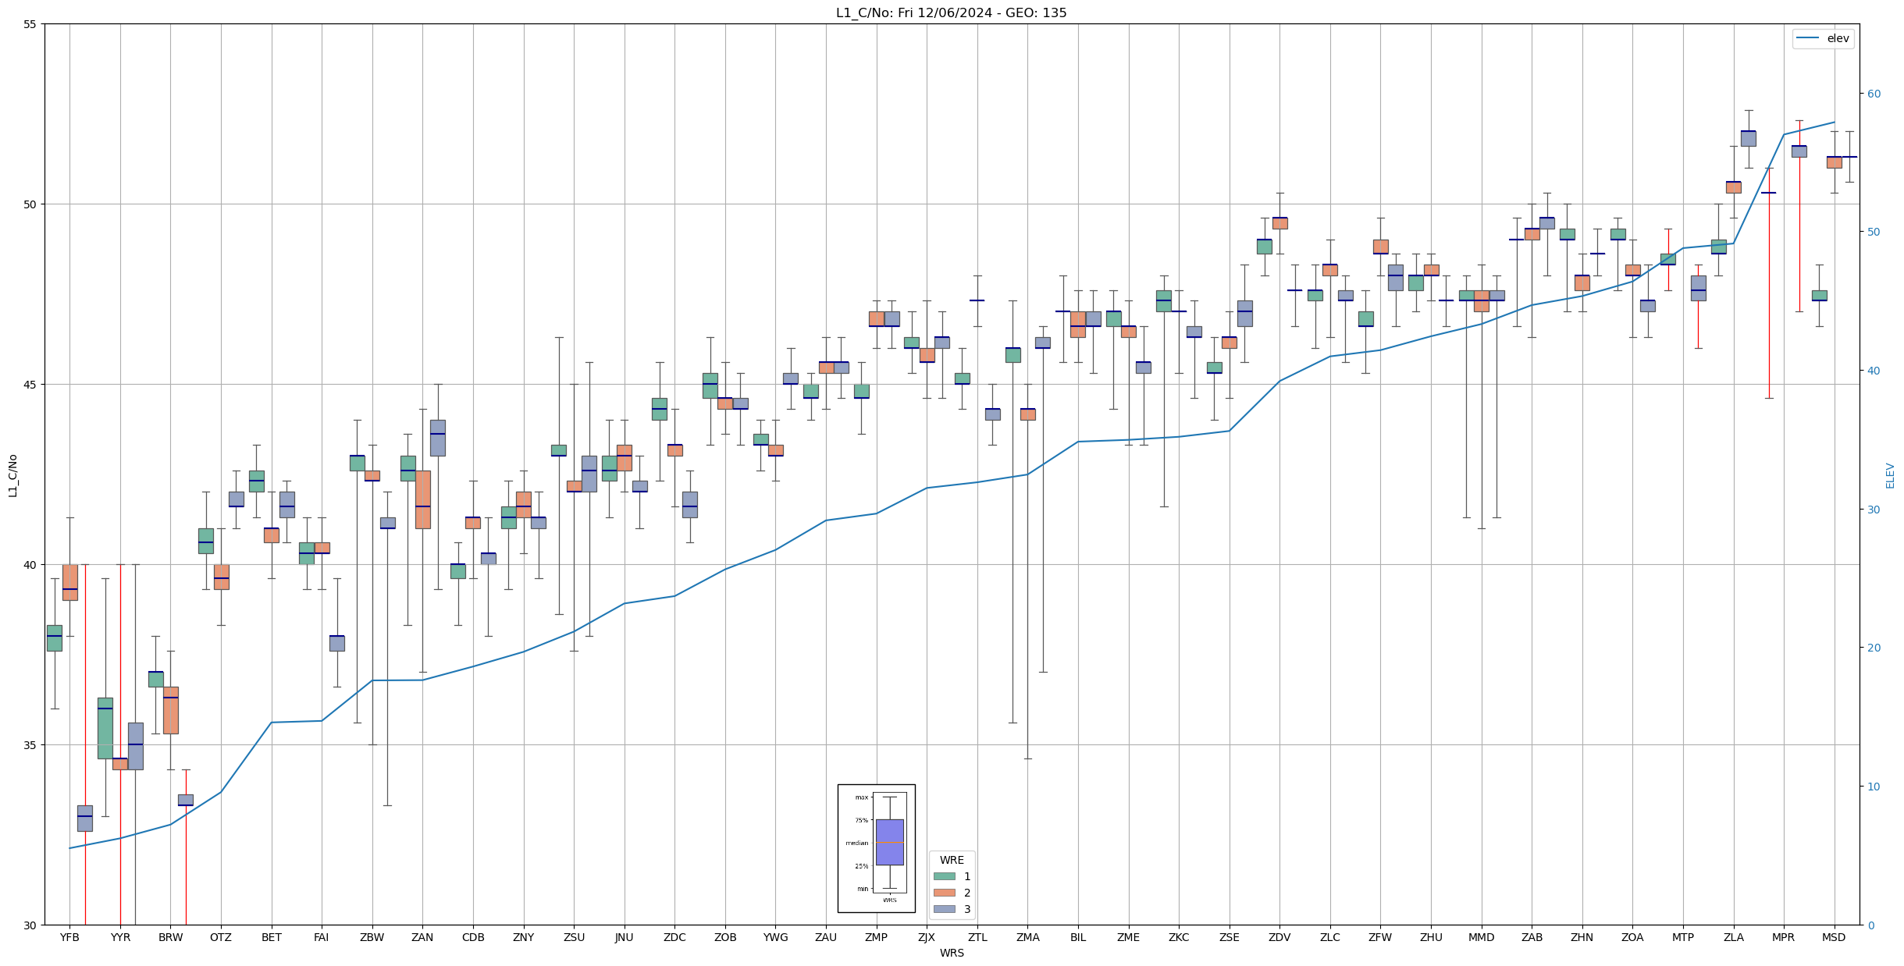
Task: Click the median label in inset key
Action: tap(856, 843)
